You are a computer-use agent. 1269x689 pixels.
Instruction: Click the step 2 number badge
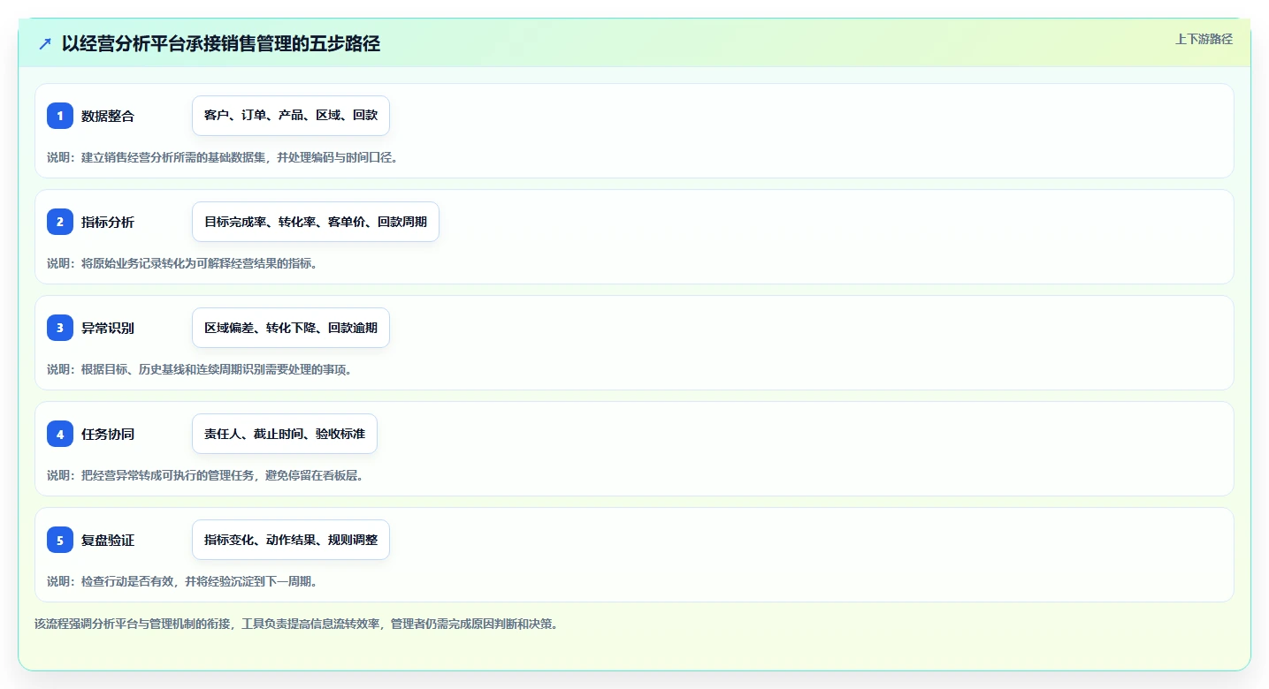[x=60, y=222]
